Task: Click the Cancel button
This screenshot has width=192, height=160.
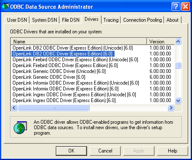Action: point(105,151)
